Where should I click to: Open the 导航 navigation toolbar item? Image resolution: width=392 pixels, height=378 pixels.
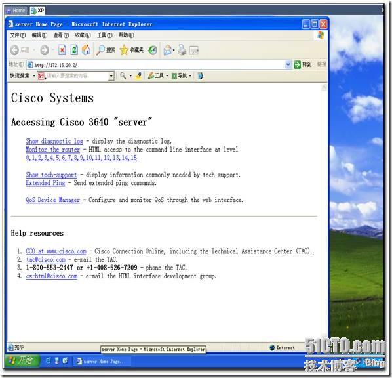coord(180,75)
